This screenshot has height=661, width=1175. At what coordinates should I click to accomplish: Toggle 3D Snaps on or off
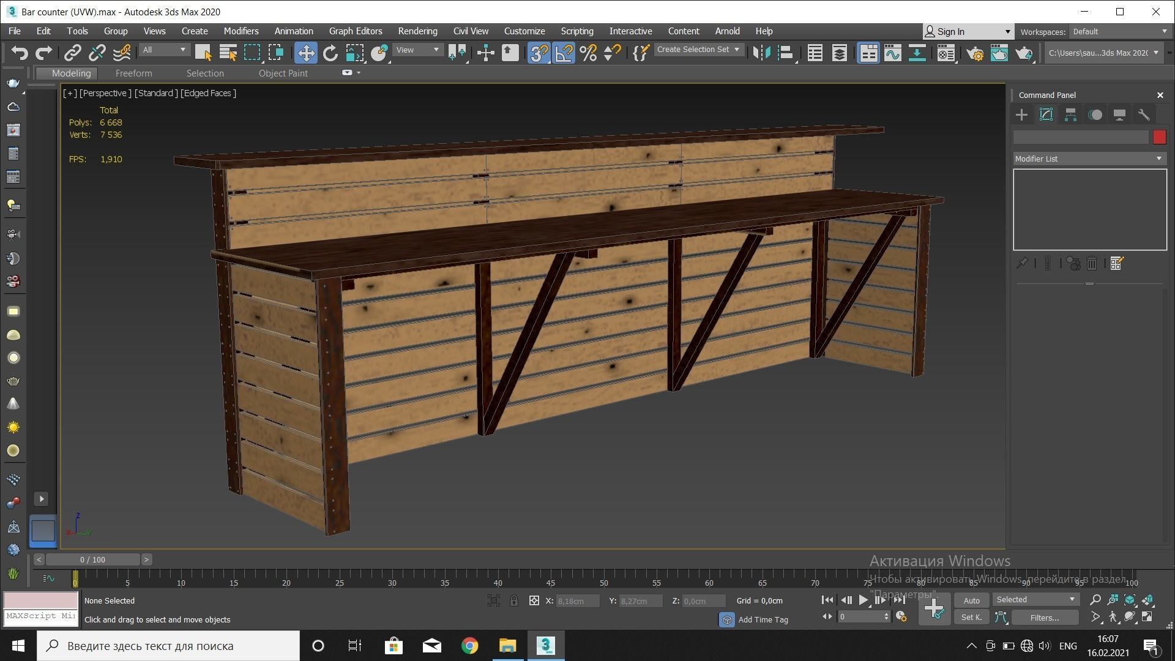point(539,53)
